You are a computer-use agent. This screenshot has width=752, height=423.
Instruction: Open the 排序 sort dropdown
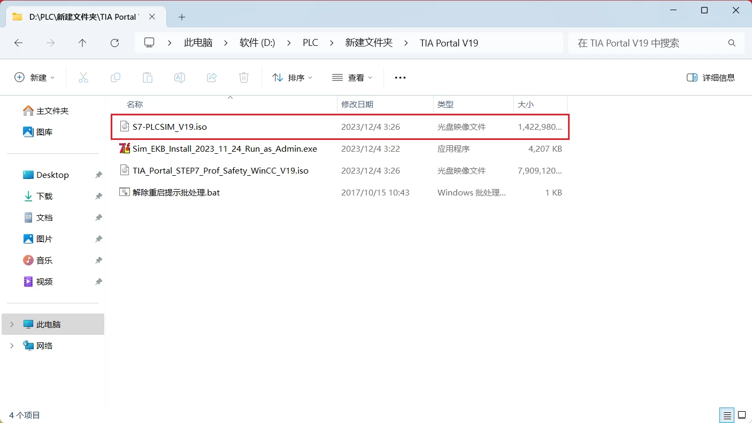pyautogui.click(x=292, y=77)
